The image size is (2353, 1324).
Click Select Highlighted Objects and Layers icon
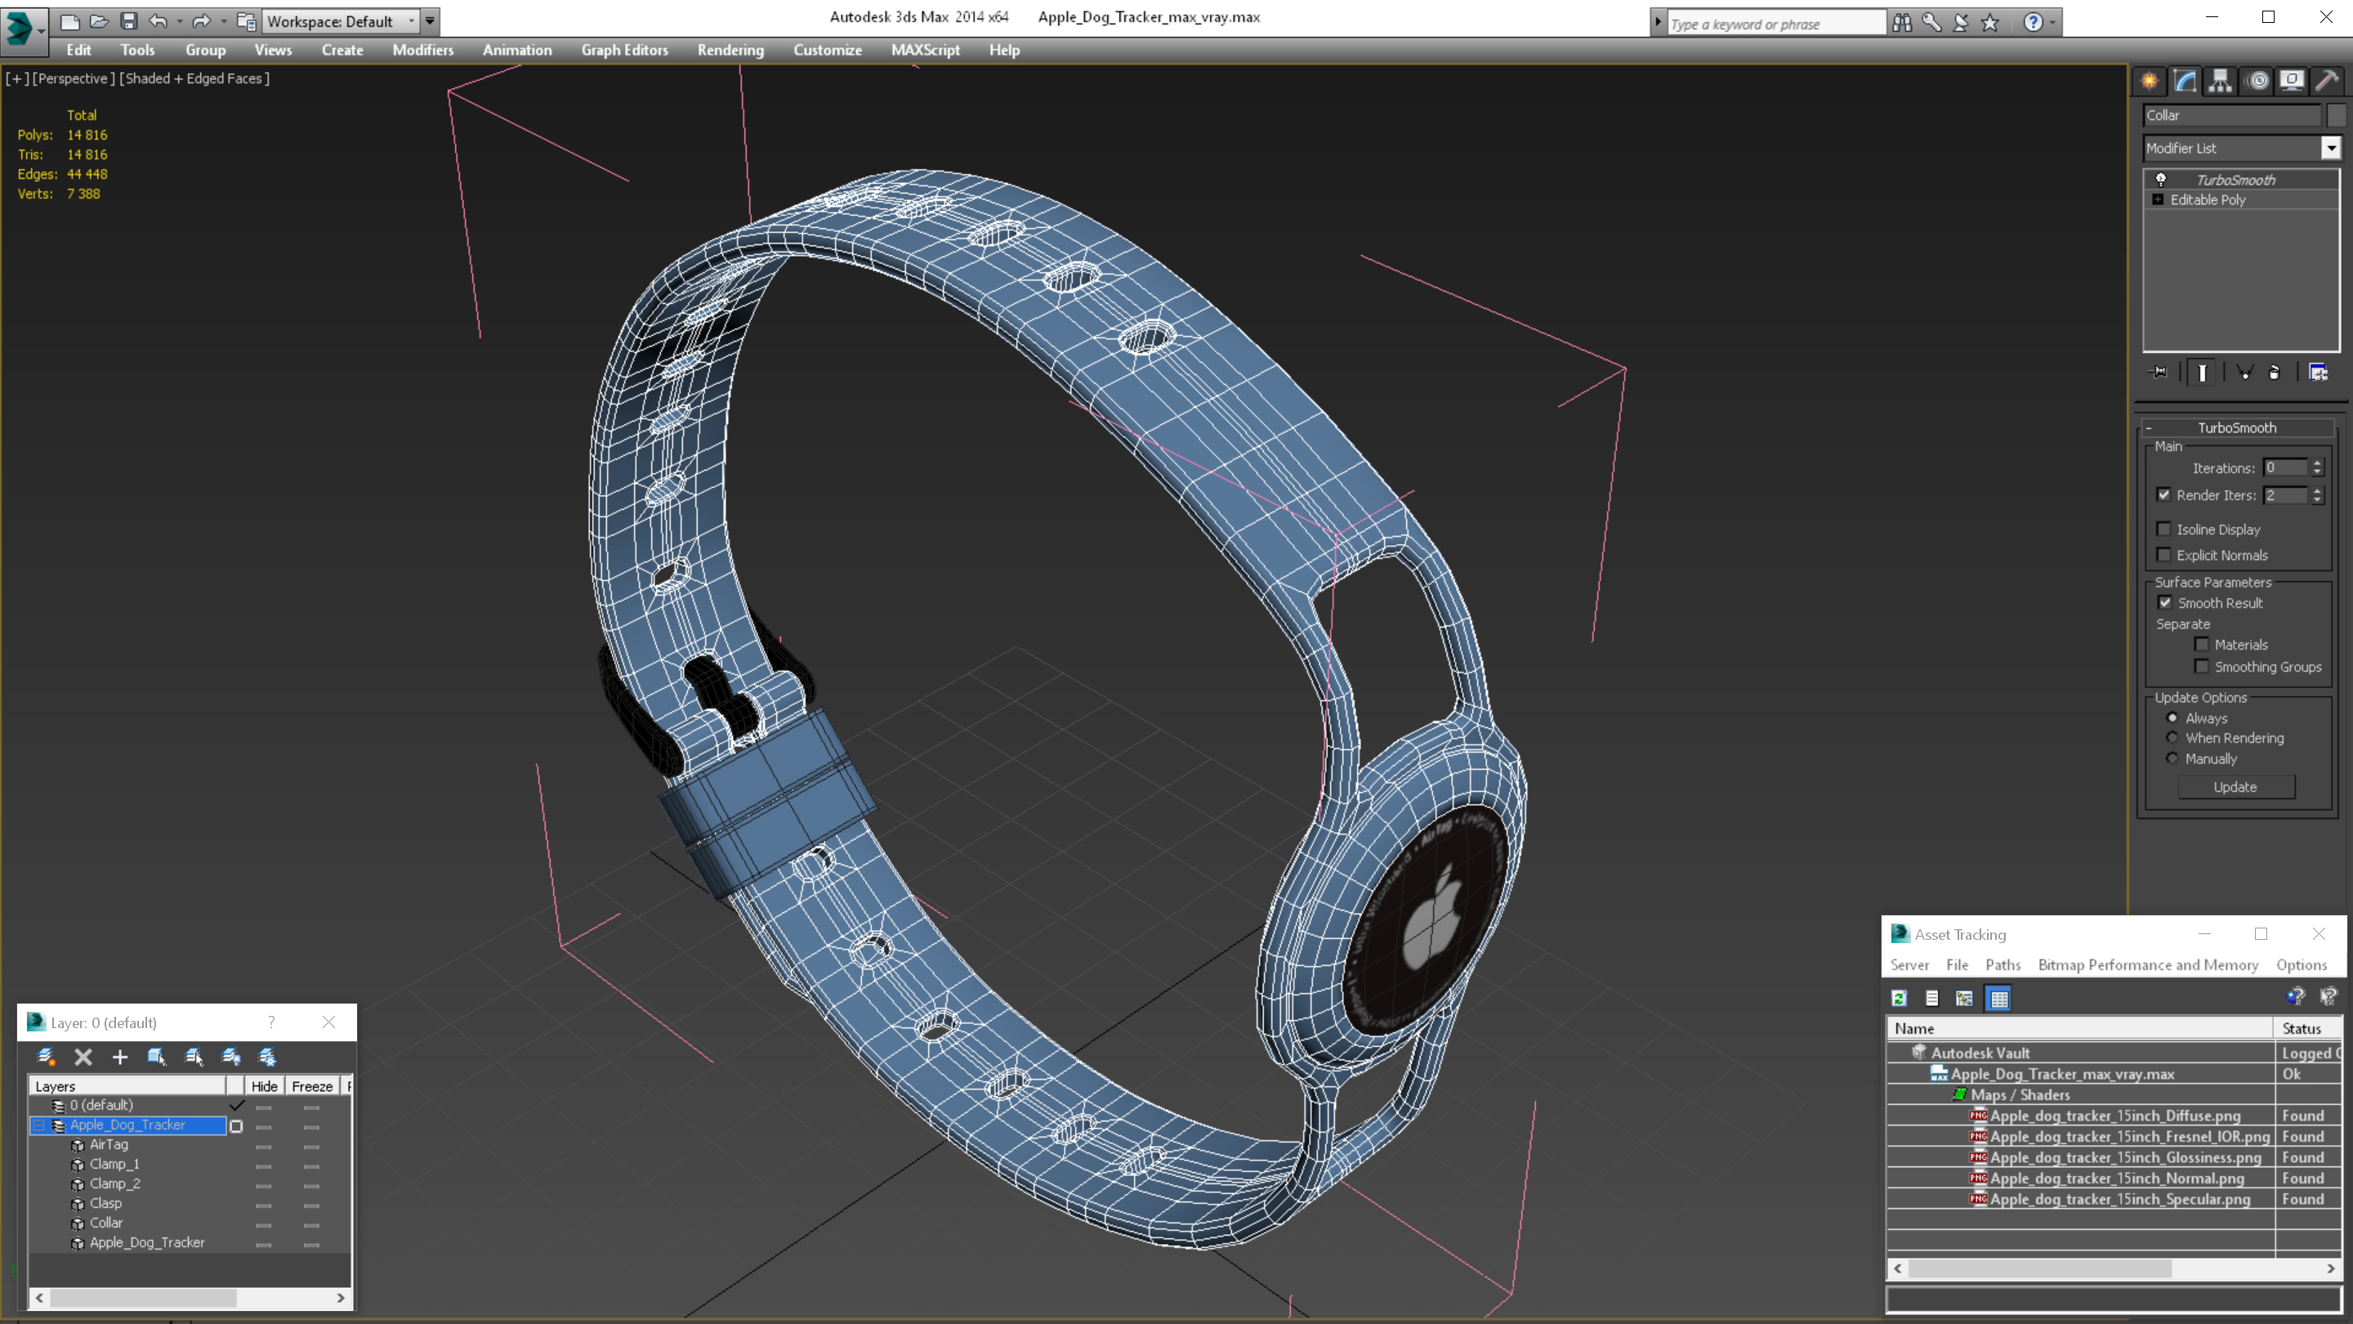point(157,1058)
